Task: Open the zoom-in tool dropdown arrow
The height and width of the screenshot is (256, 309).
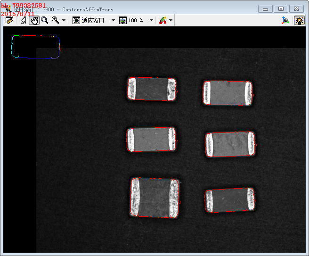Action: click(64, 20)
